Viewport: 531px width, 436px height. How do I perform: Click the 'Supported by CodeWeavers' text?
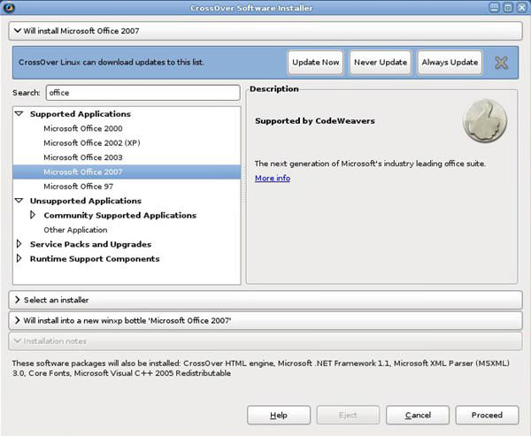(x=315, y=121)
